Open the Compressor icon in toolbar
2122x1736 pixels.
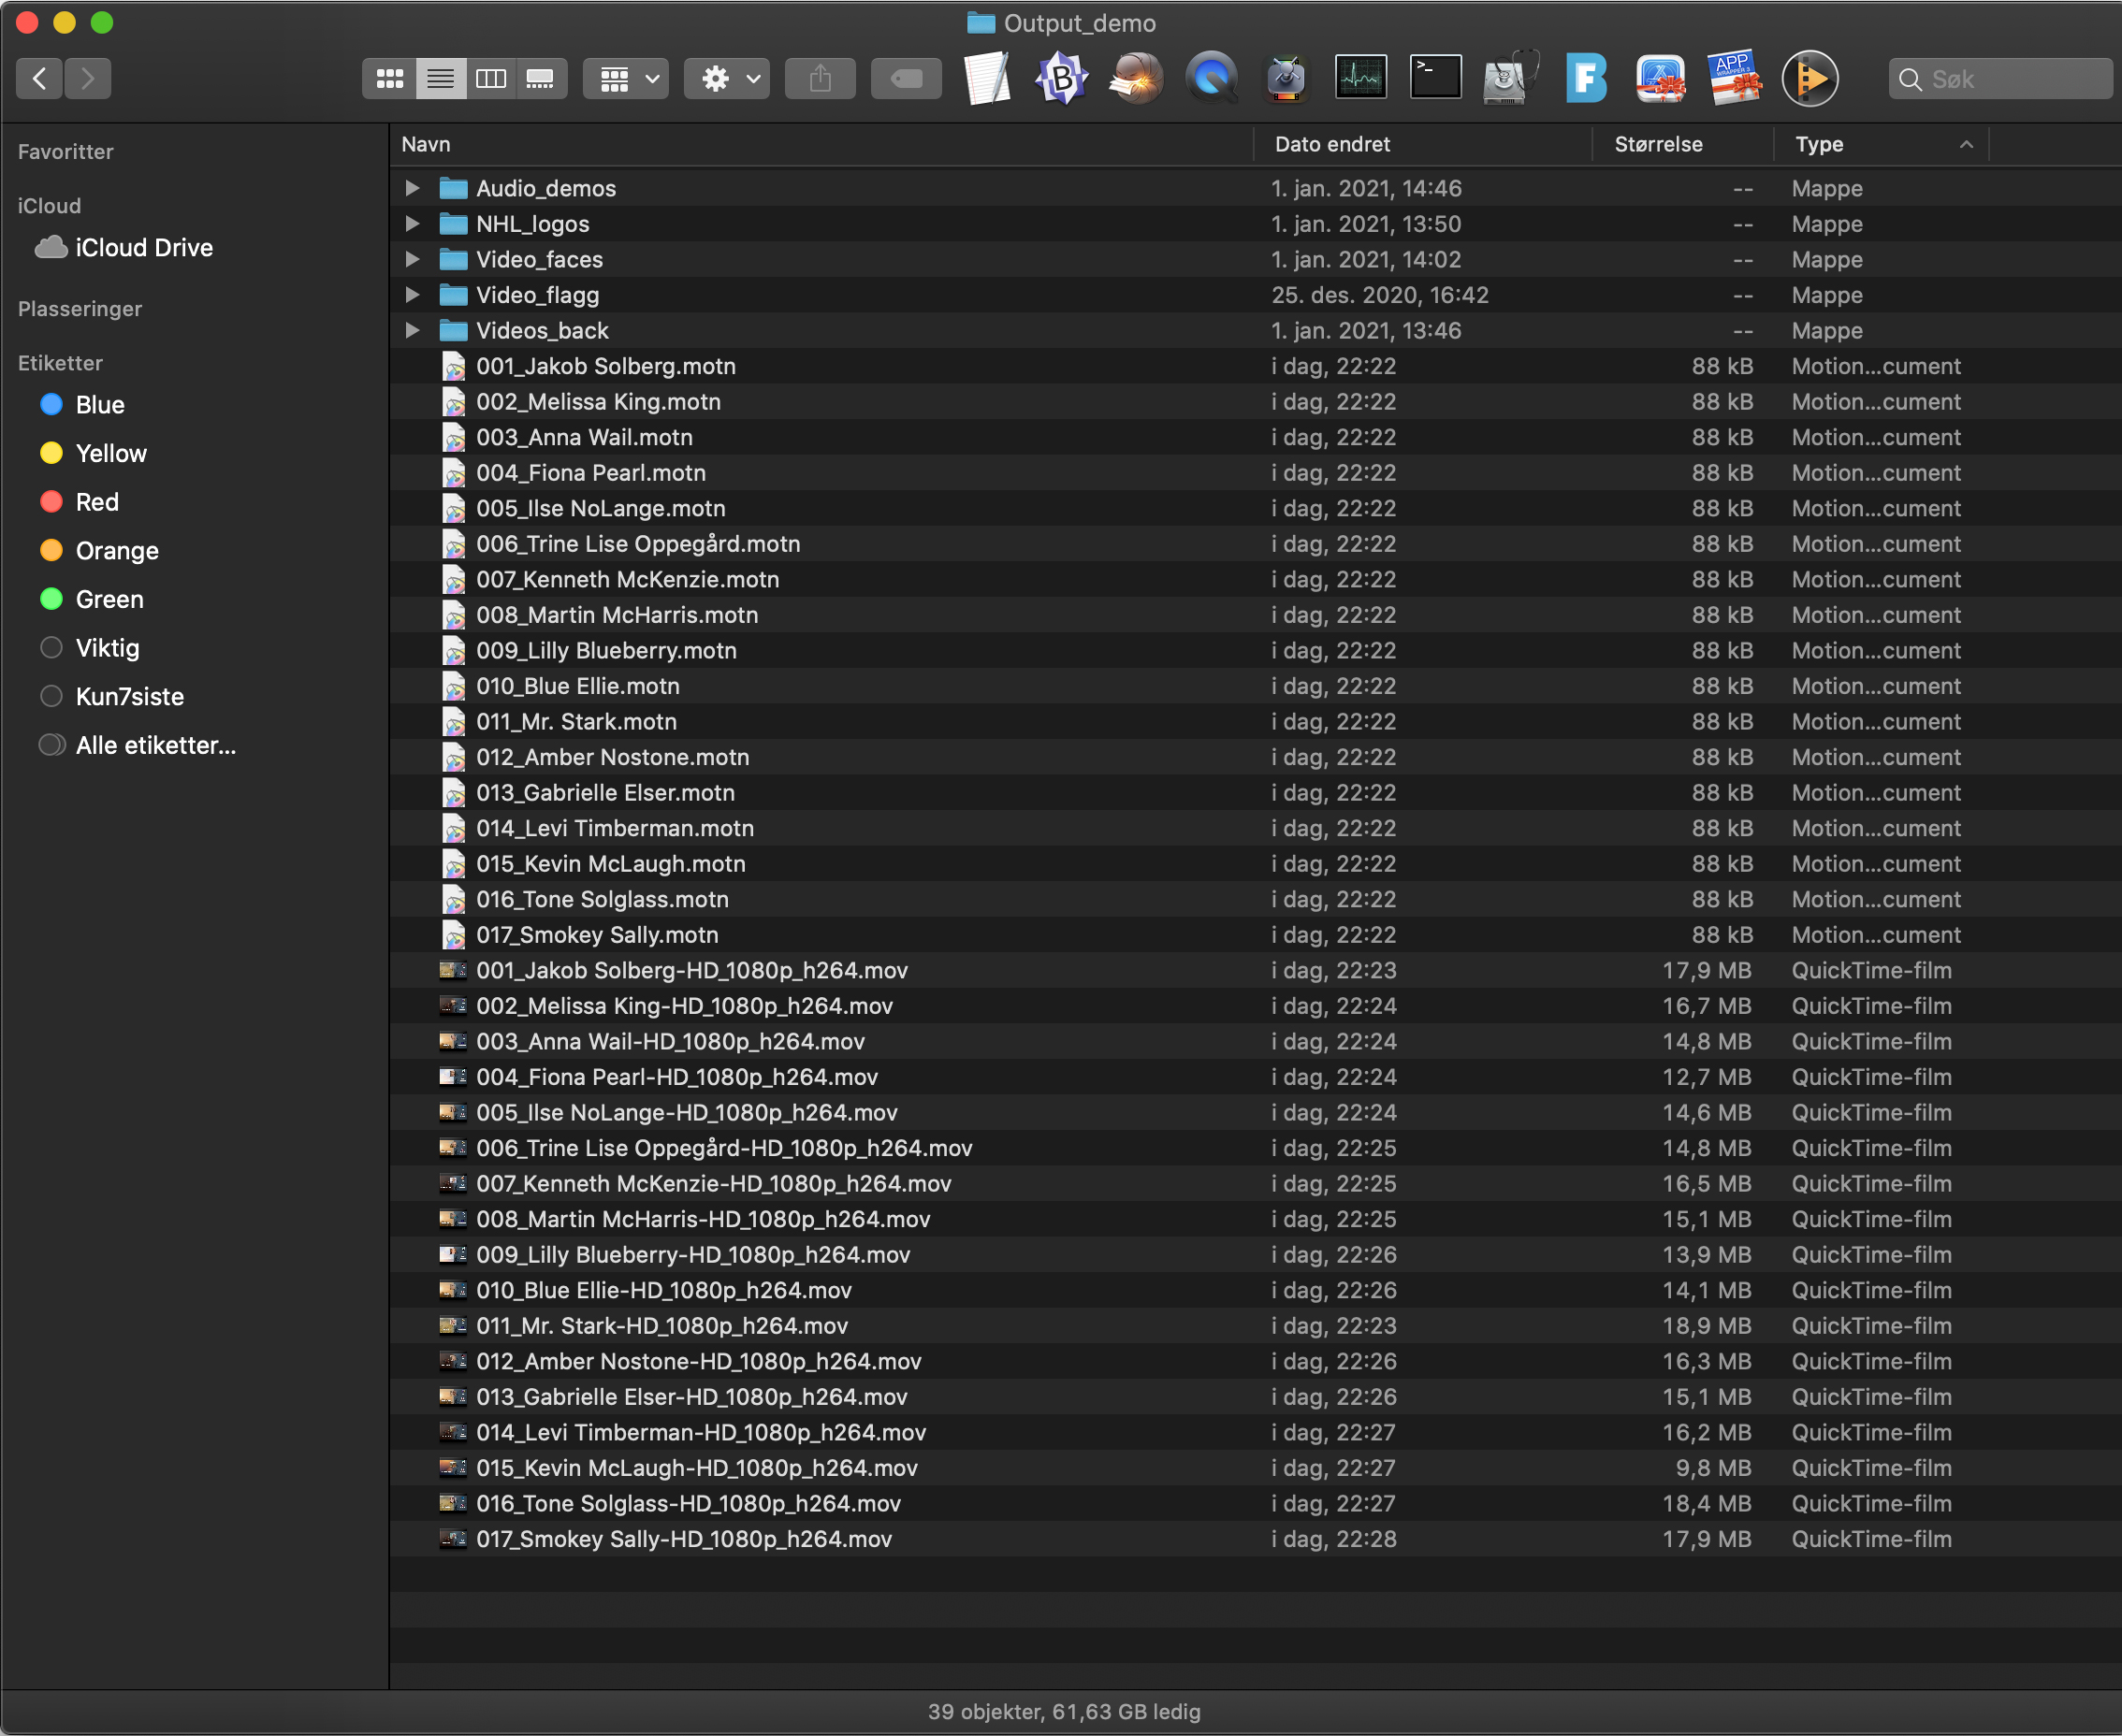(x=1286, y=78)
